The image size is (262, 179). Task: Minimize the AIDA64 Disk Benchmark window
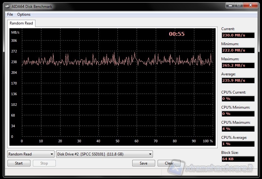tap(230, 5)
